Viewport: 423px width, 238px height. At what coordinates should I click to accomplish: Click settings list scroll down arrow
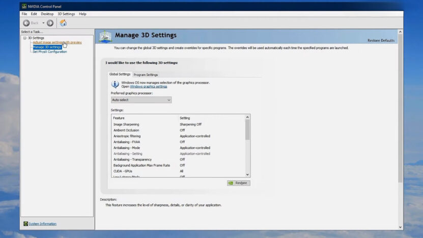point(247,174)
